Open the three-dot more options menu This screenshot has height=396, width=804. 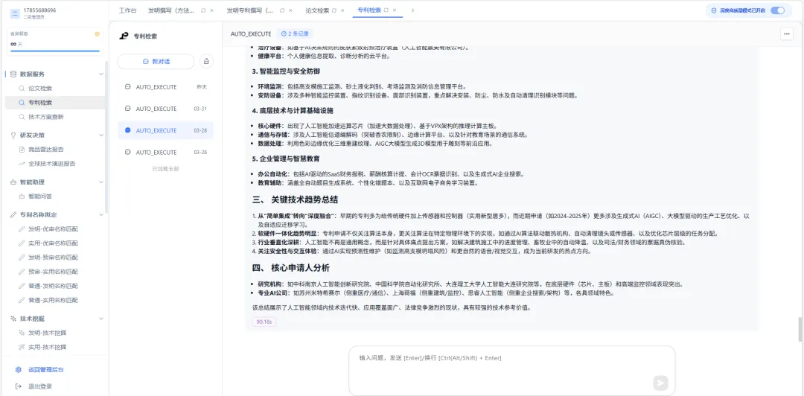786,33
